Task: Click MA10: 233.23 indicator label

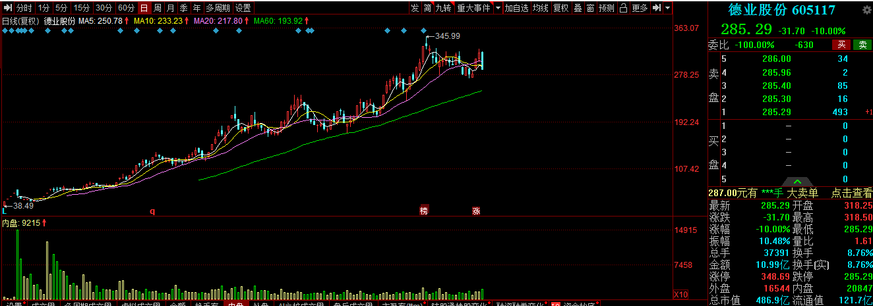Action: (158, 21)
